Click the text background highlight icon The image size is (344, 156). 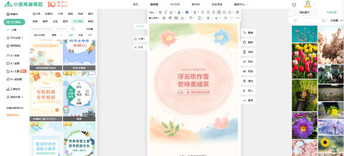tap(187, 12)
